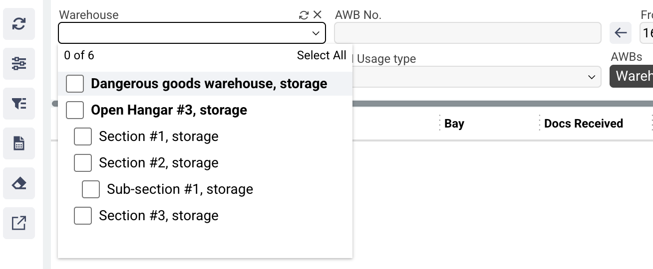653x269 pixels.
Task: Collapse the Warehouse dropdown chevron
Action: pyautogui.click(x=316, y=33)
